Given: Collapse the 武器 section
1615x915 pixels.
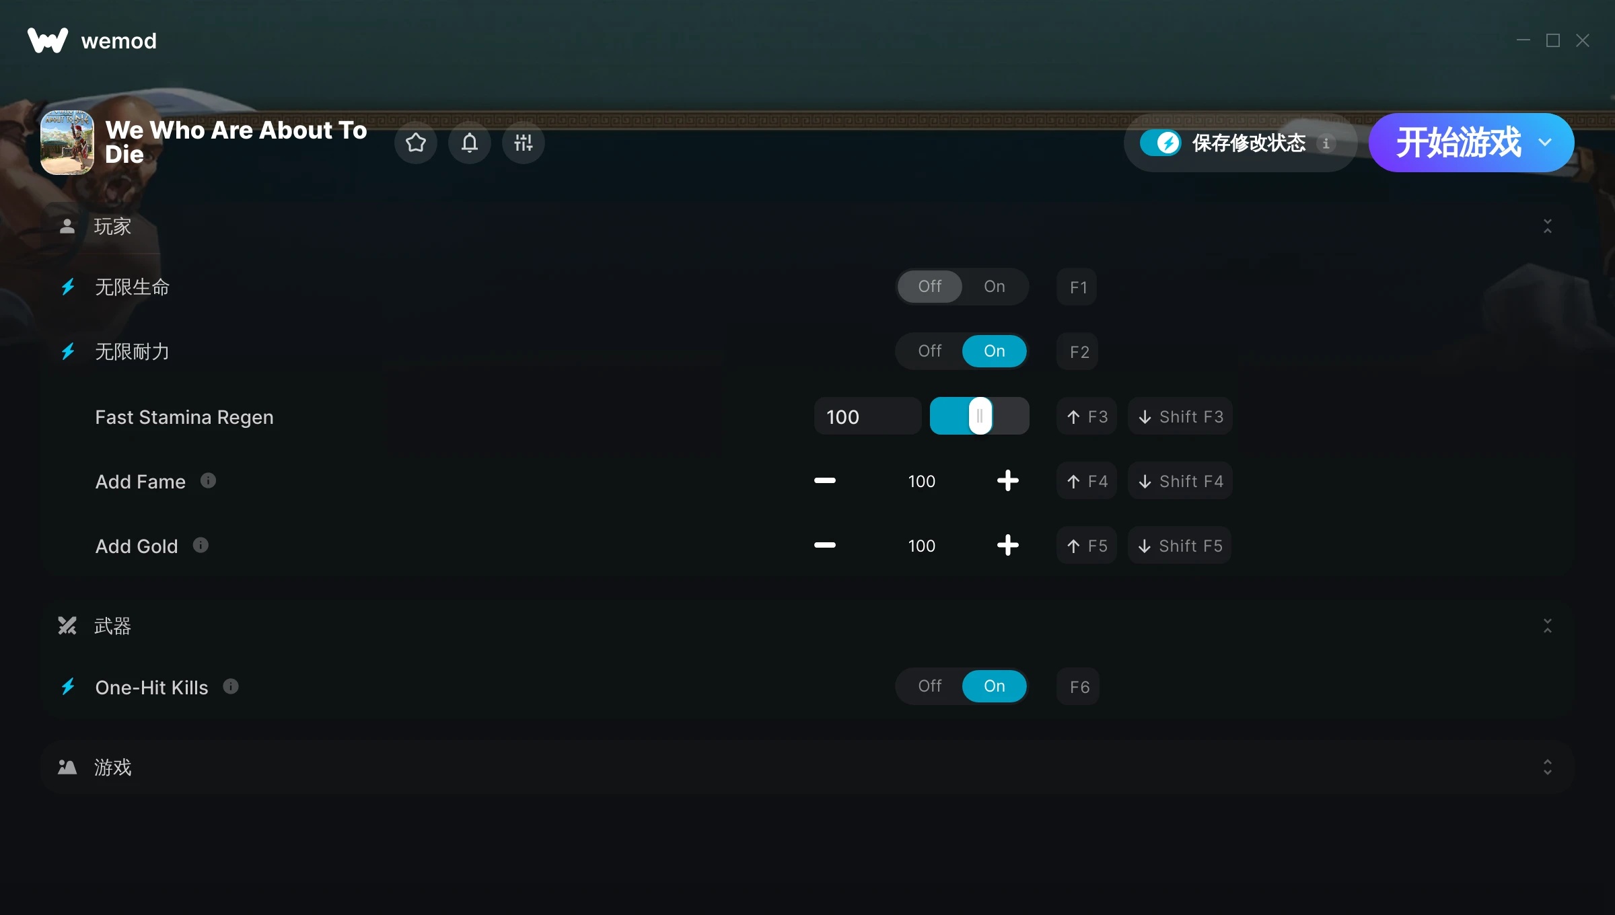Looking at the screenshot, I should click(1547, 626).
